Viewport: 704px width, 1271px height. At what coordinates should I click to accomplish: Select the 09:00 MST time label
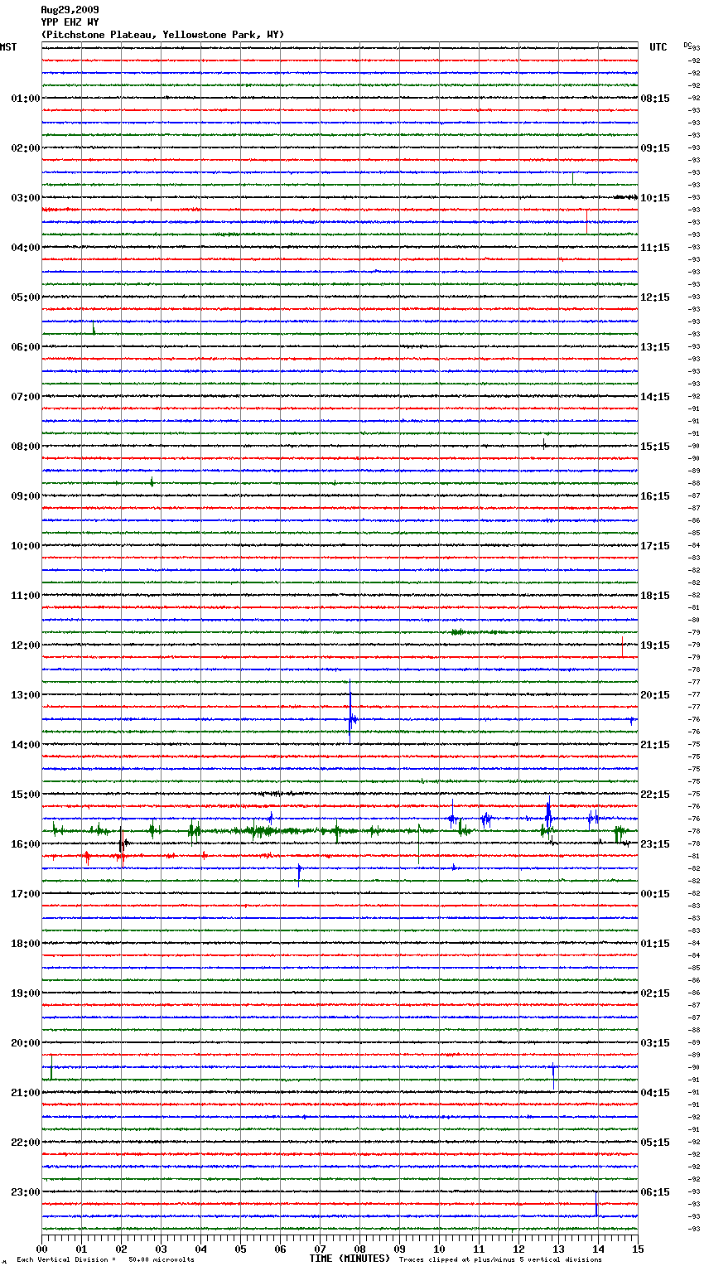tap(26, 496)
